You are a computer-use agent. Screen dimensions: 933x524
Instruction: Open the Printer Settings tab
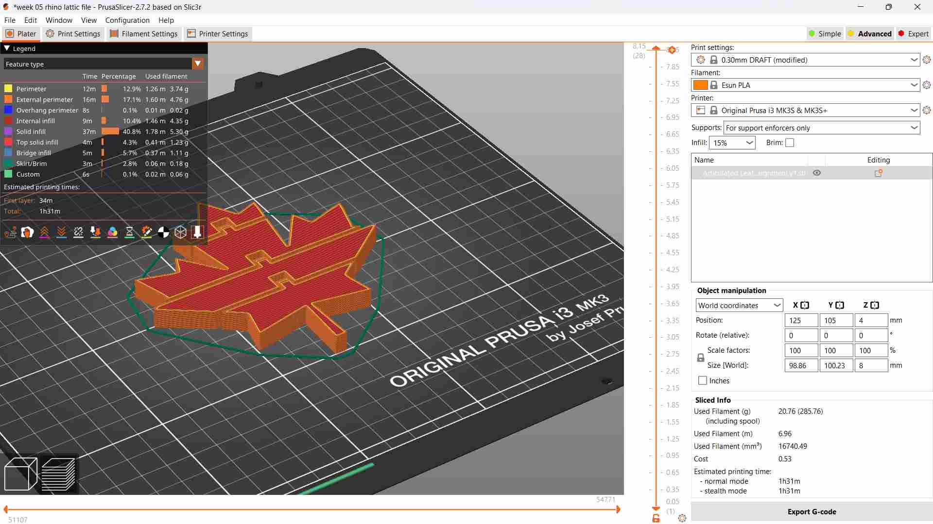(217, 34)
